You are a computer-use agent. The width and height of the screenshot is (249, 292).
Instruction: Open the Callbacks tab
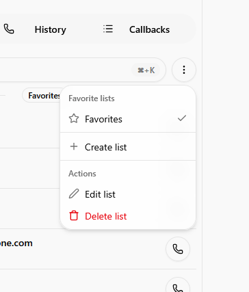click(149, 29)
